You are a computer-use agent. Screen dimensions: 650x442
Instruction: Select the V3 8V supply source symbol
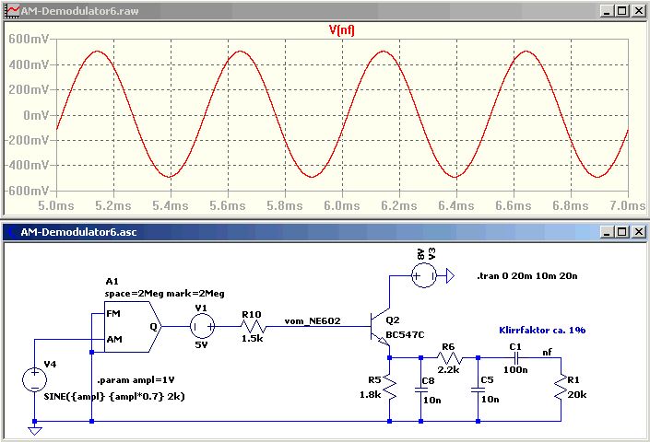tap(424, 275)
